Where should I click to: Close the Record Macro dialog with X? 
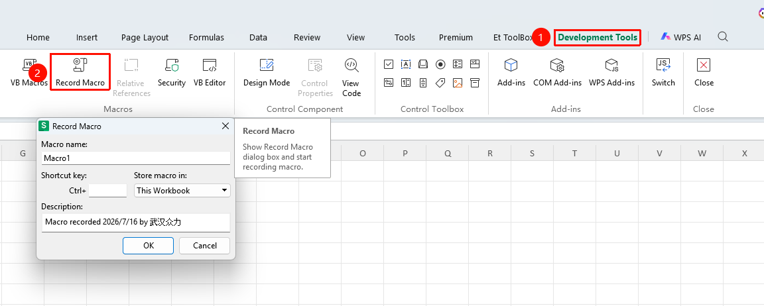click(225, 126)
